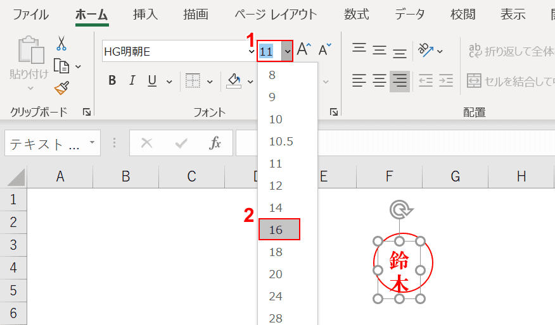Screen dimensions: 555x325
Task: Expand the borders dropdown arrow
Action: point(210,82)
